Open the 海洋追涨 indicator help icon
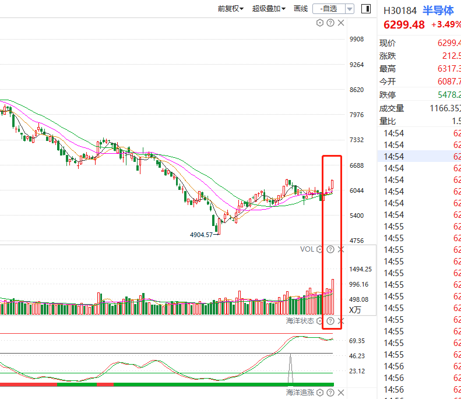Screen dimensions: 461x399 coord(330,393)
